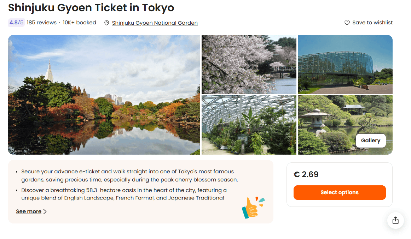Click the thumbs-up illustration icon
411x239 pixels.
(253, 208)
